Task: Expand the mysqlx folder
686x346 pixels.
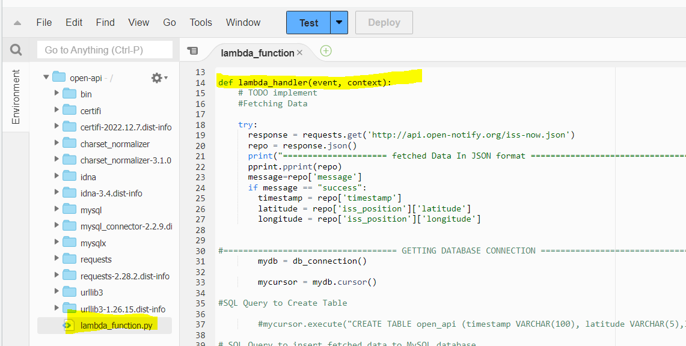Action: click(57, 243)
